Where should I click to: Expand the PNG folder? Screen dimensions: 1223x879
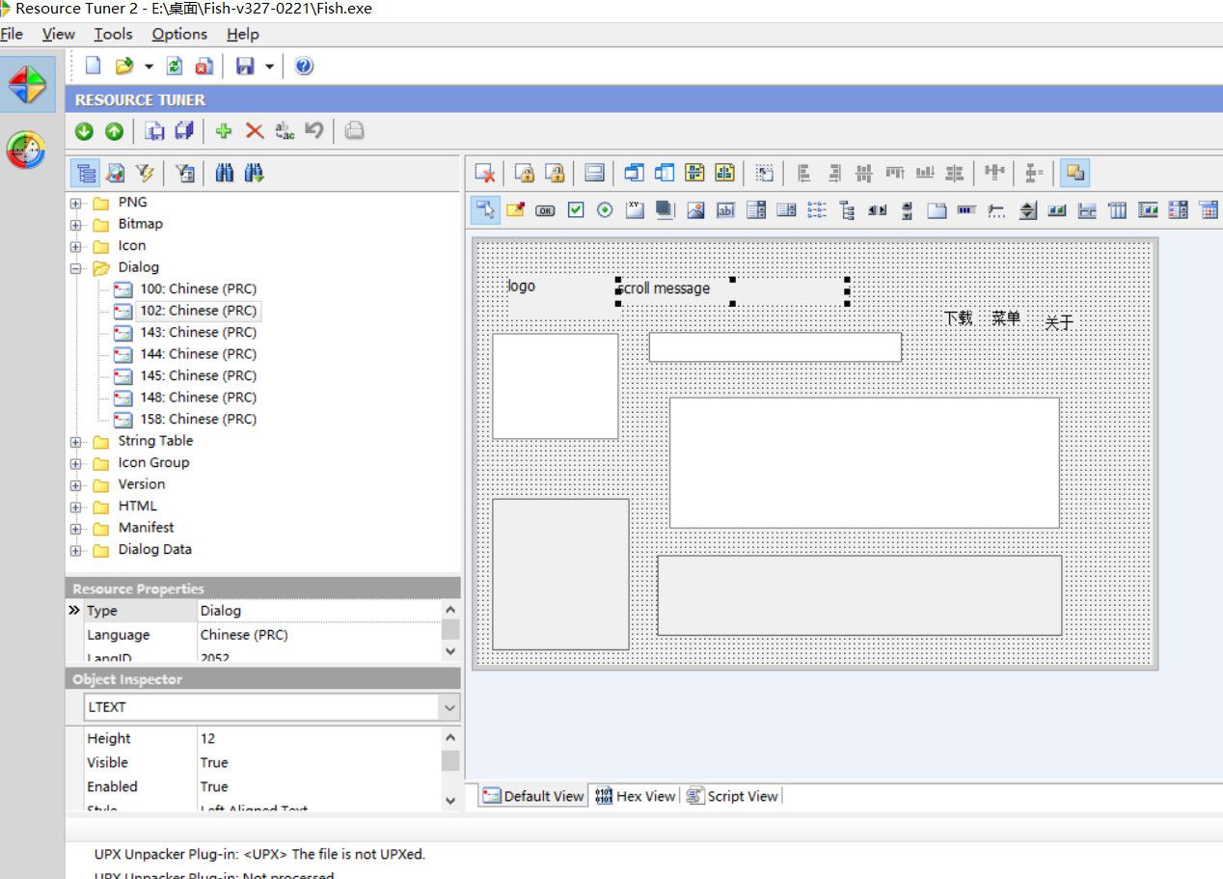[x=76, y=203]
